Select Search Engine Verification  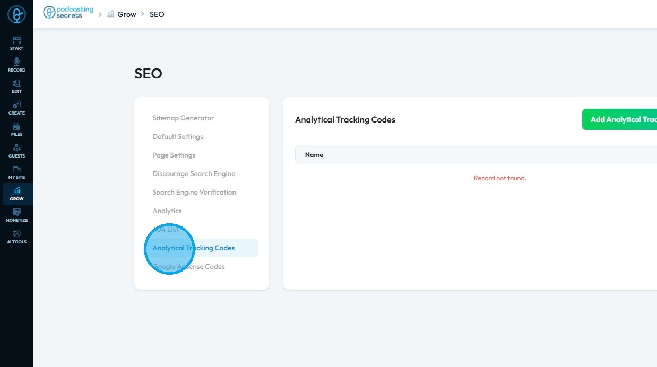pos(194,192)
